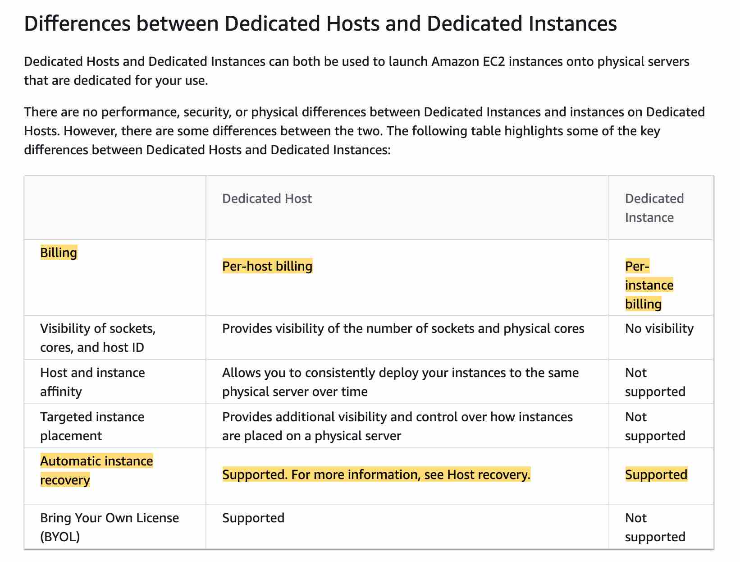This screenshot has width=740, height=562.
Task: Click highlighted Automatic instance recovery label
Action: click(x=96, y=470)
